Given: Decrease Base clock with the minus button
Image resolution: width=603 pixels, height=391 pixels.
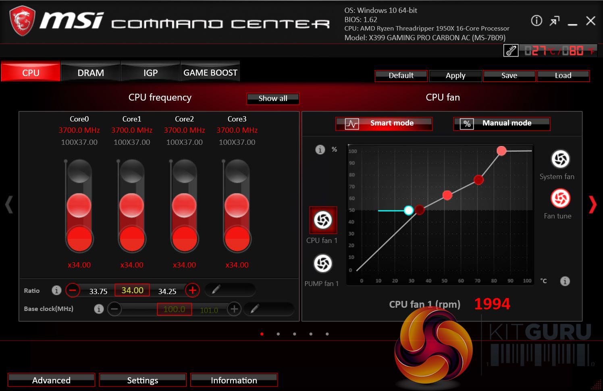Looking at the screenshot, I should (x=114, y=309).
